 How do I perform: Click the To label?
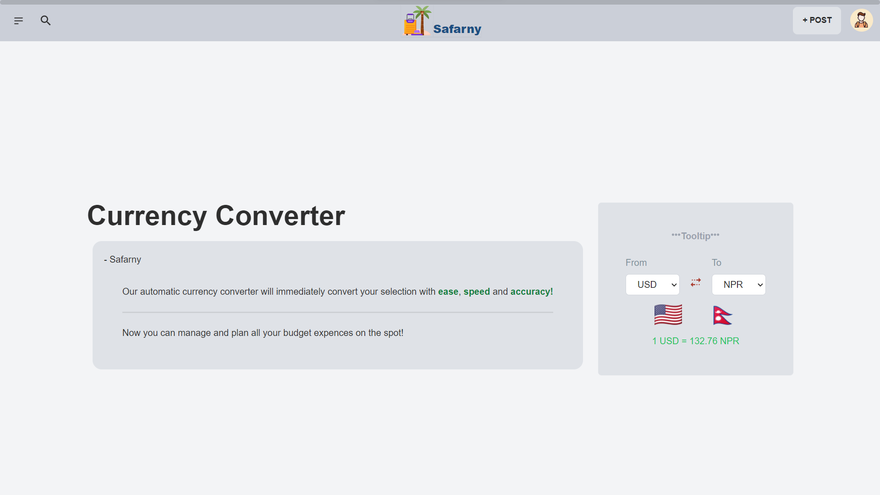coord(716,263)
